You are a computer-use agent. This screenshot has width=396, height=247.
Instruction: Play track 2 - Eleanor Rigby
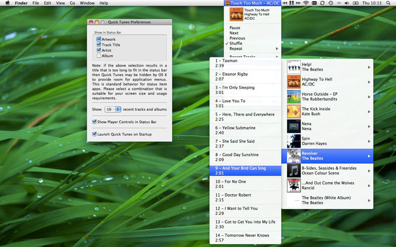pyautogui.click(x=245, y=77)
